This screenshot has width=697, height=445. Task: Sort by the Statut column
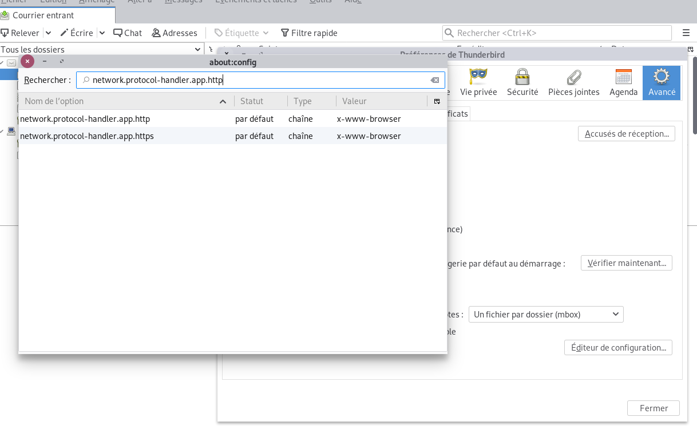pos(260,101)
